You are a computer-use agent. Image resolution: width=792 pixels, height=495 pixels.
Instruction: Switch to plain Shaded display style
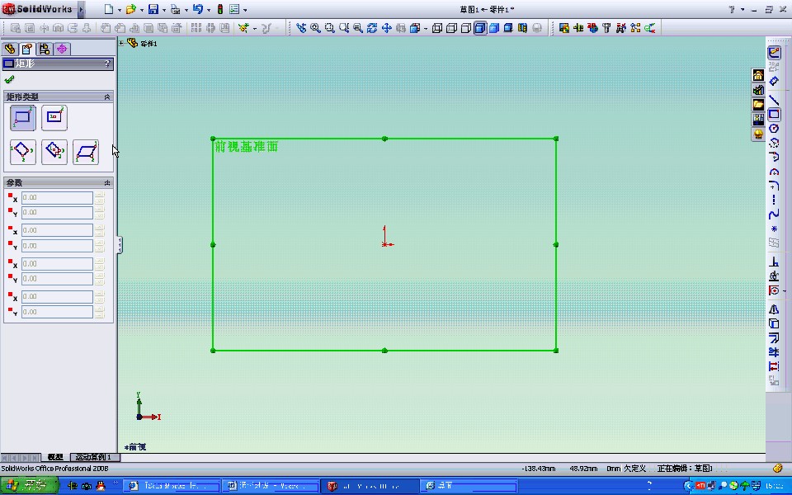pyautogui.click(x=494, y=28)
